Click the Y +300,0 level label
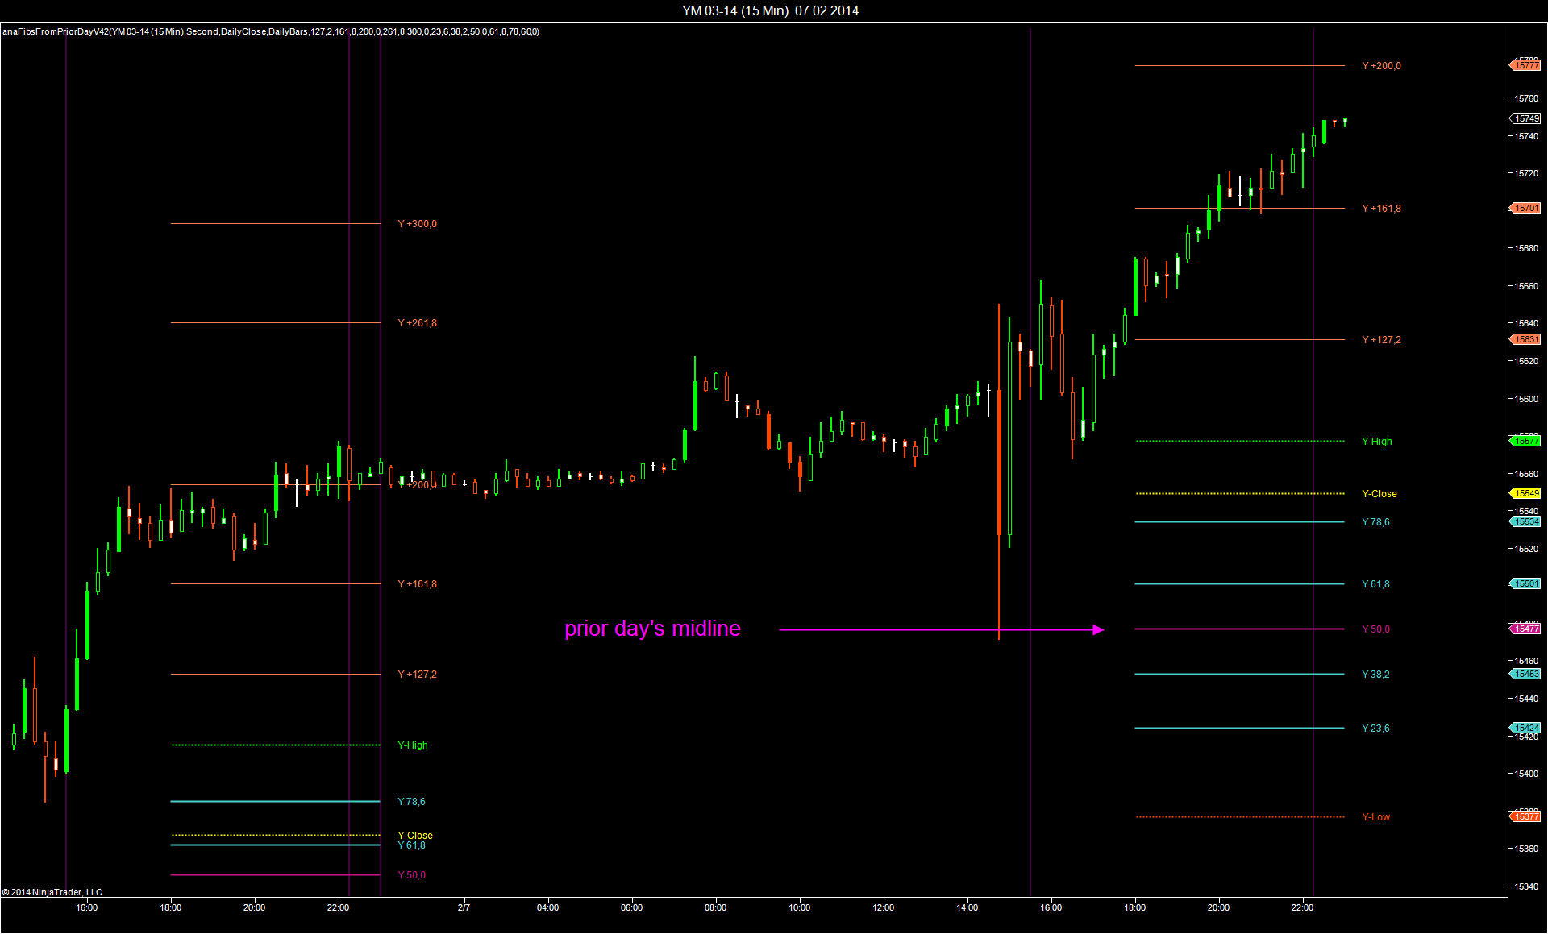Image resolution: width=1548 pixels, height=934 pixels. pyautogui.click(x=417, y=224)
